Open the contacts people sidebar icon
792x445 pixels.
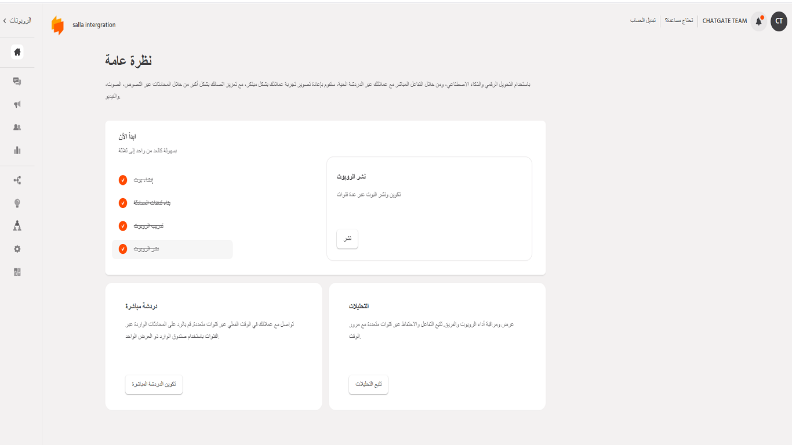[17, 127]
